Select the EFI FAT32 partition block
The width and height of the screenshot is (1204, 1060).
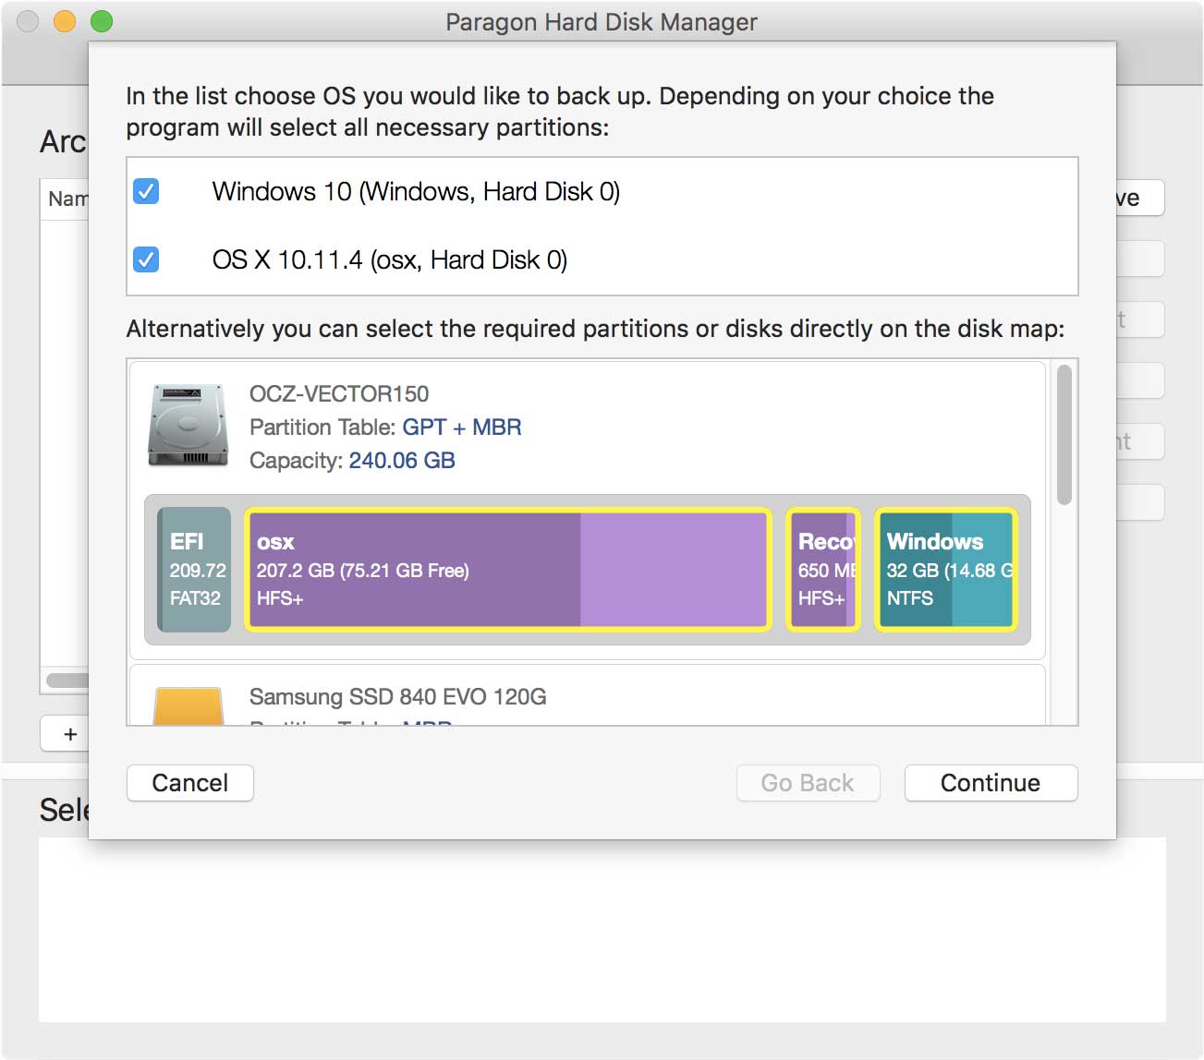tap(194, 570)
